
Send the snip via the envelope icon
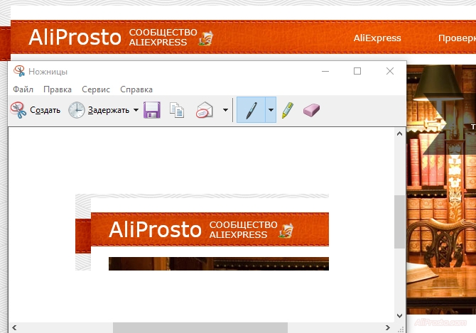point(205,110)
